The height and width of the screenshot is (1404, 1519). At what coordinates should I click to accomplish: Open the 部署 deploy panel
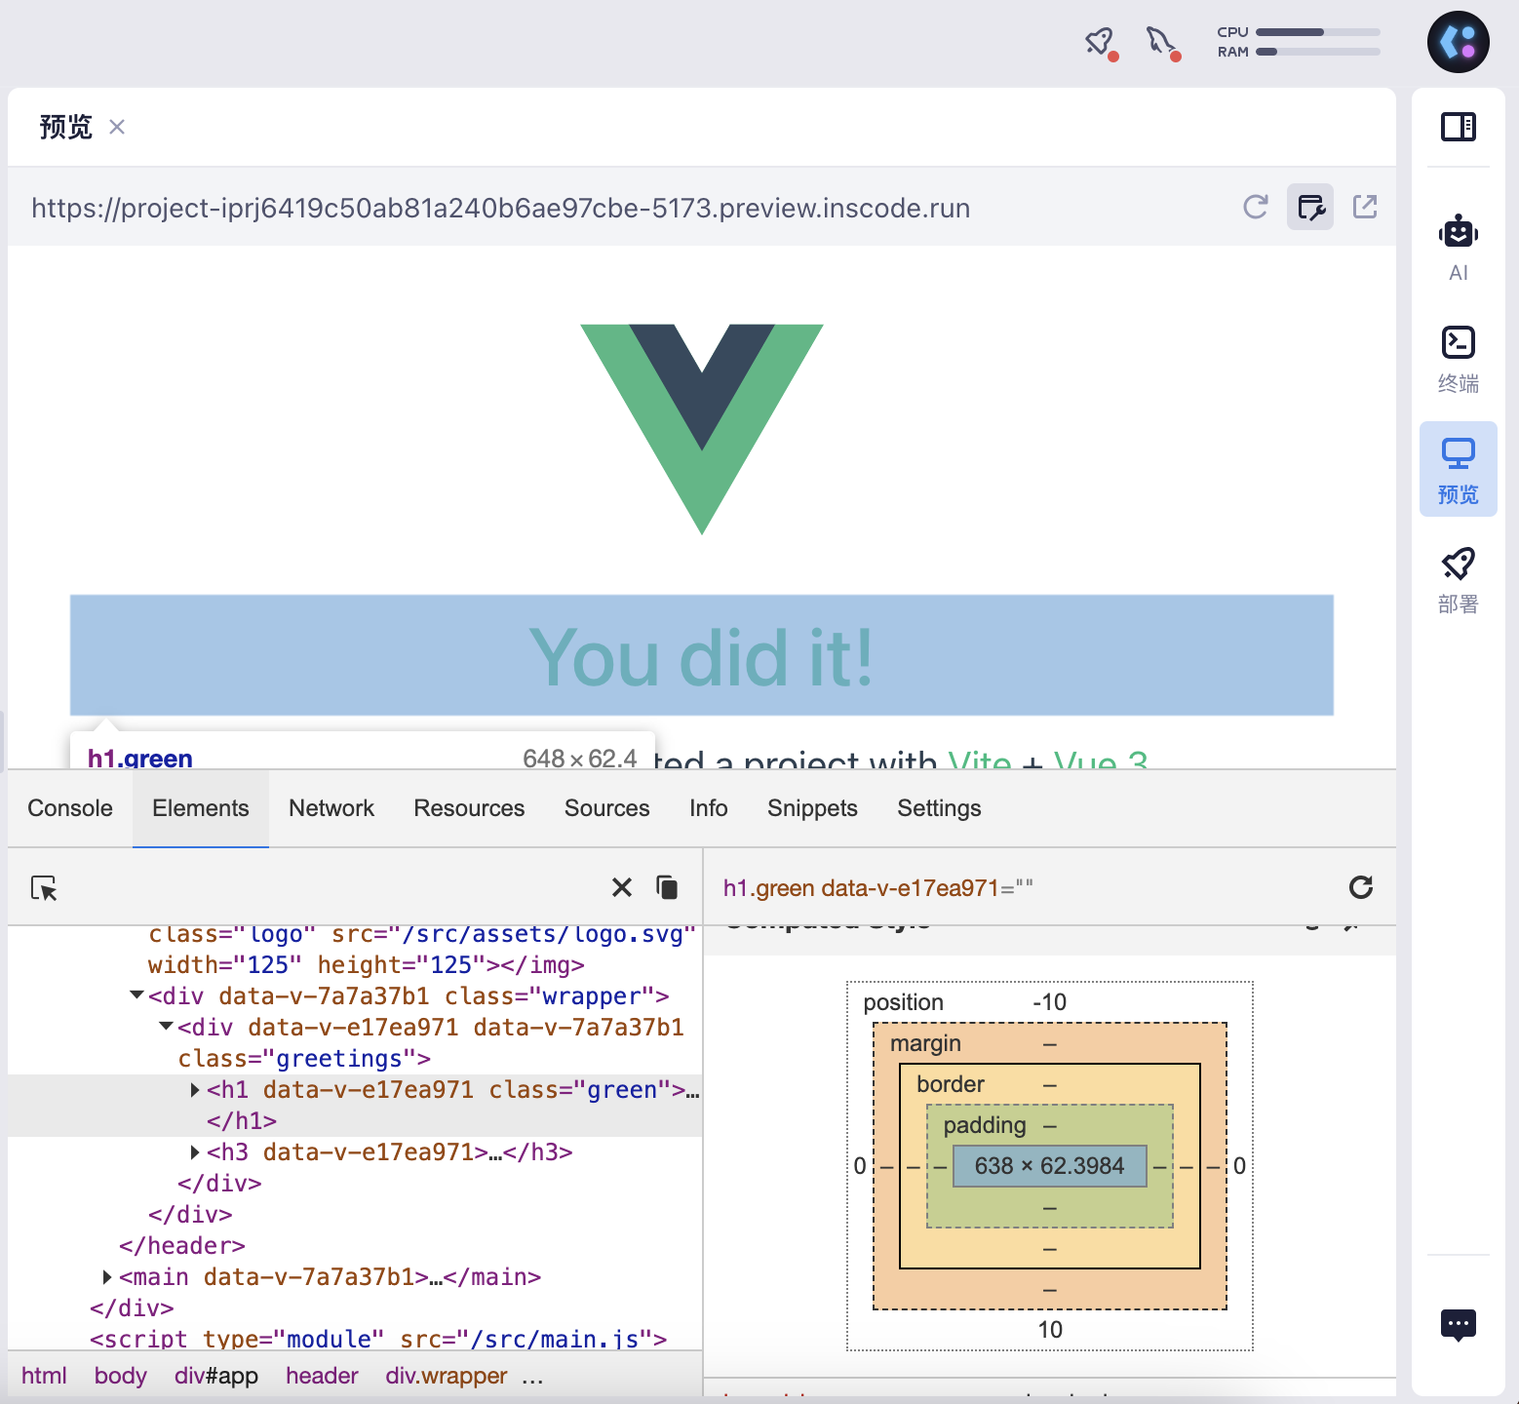[1458, 580]
